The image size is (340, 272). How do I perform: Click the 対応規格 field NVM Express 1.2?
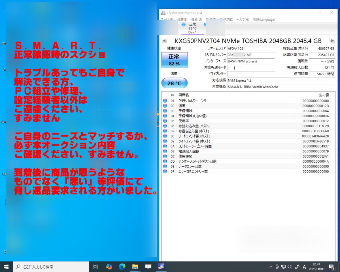coord(281,80)
